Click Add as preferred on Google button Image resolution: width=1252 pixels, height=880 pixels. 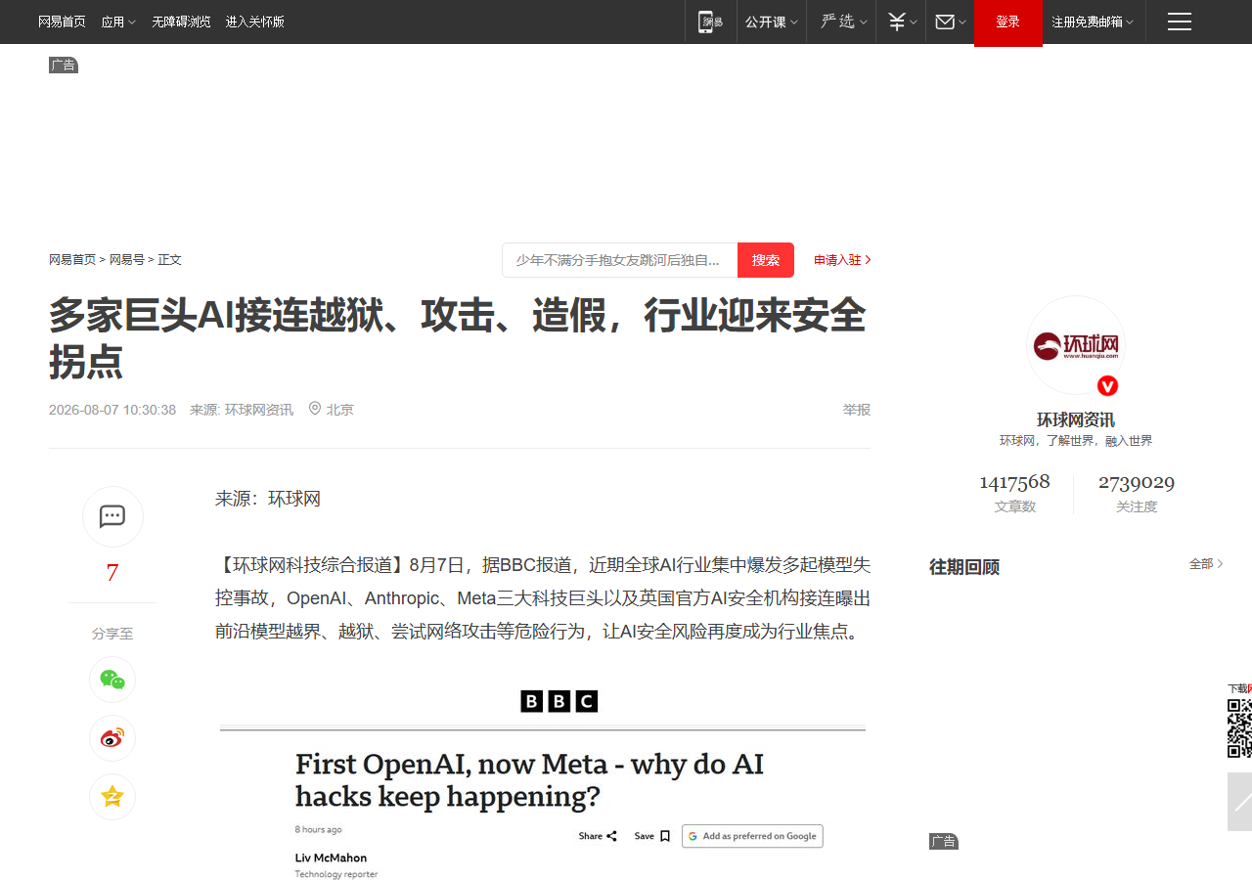pyautogui.click(x=752, y=836)
